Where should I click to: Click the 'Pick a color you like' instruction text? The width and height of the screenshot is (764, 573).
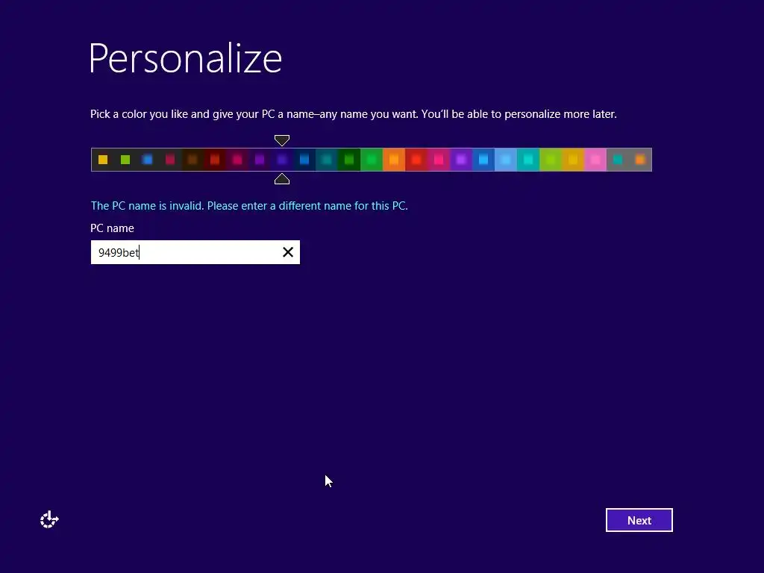(353, 114)
